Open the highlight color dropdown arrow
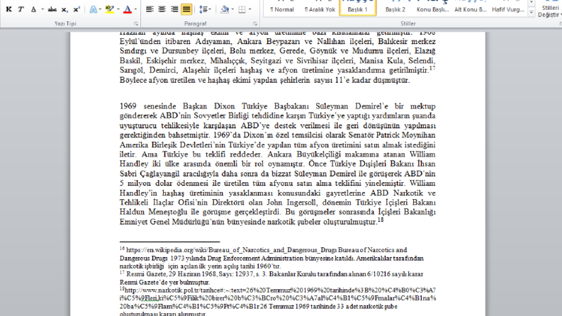Viewport: 562px width, 316px height. click(118, 9)
